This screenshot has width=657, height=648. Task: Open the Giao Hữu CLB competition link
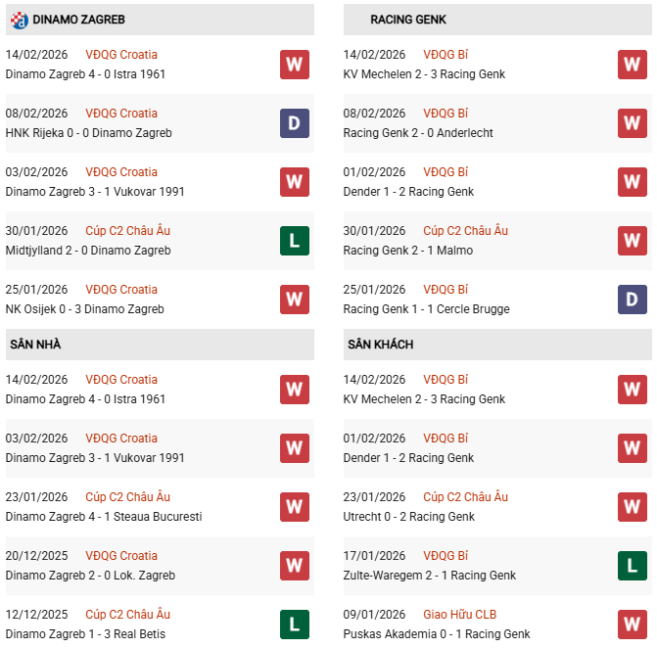[460, 615]
